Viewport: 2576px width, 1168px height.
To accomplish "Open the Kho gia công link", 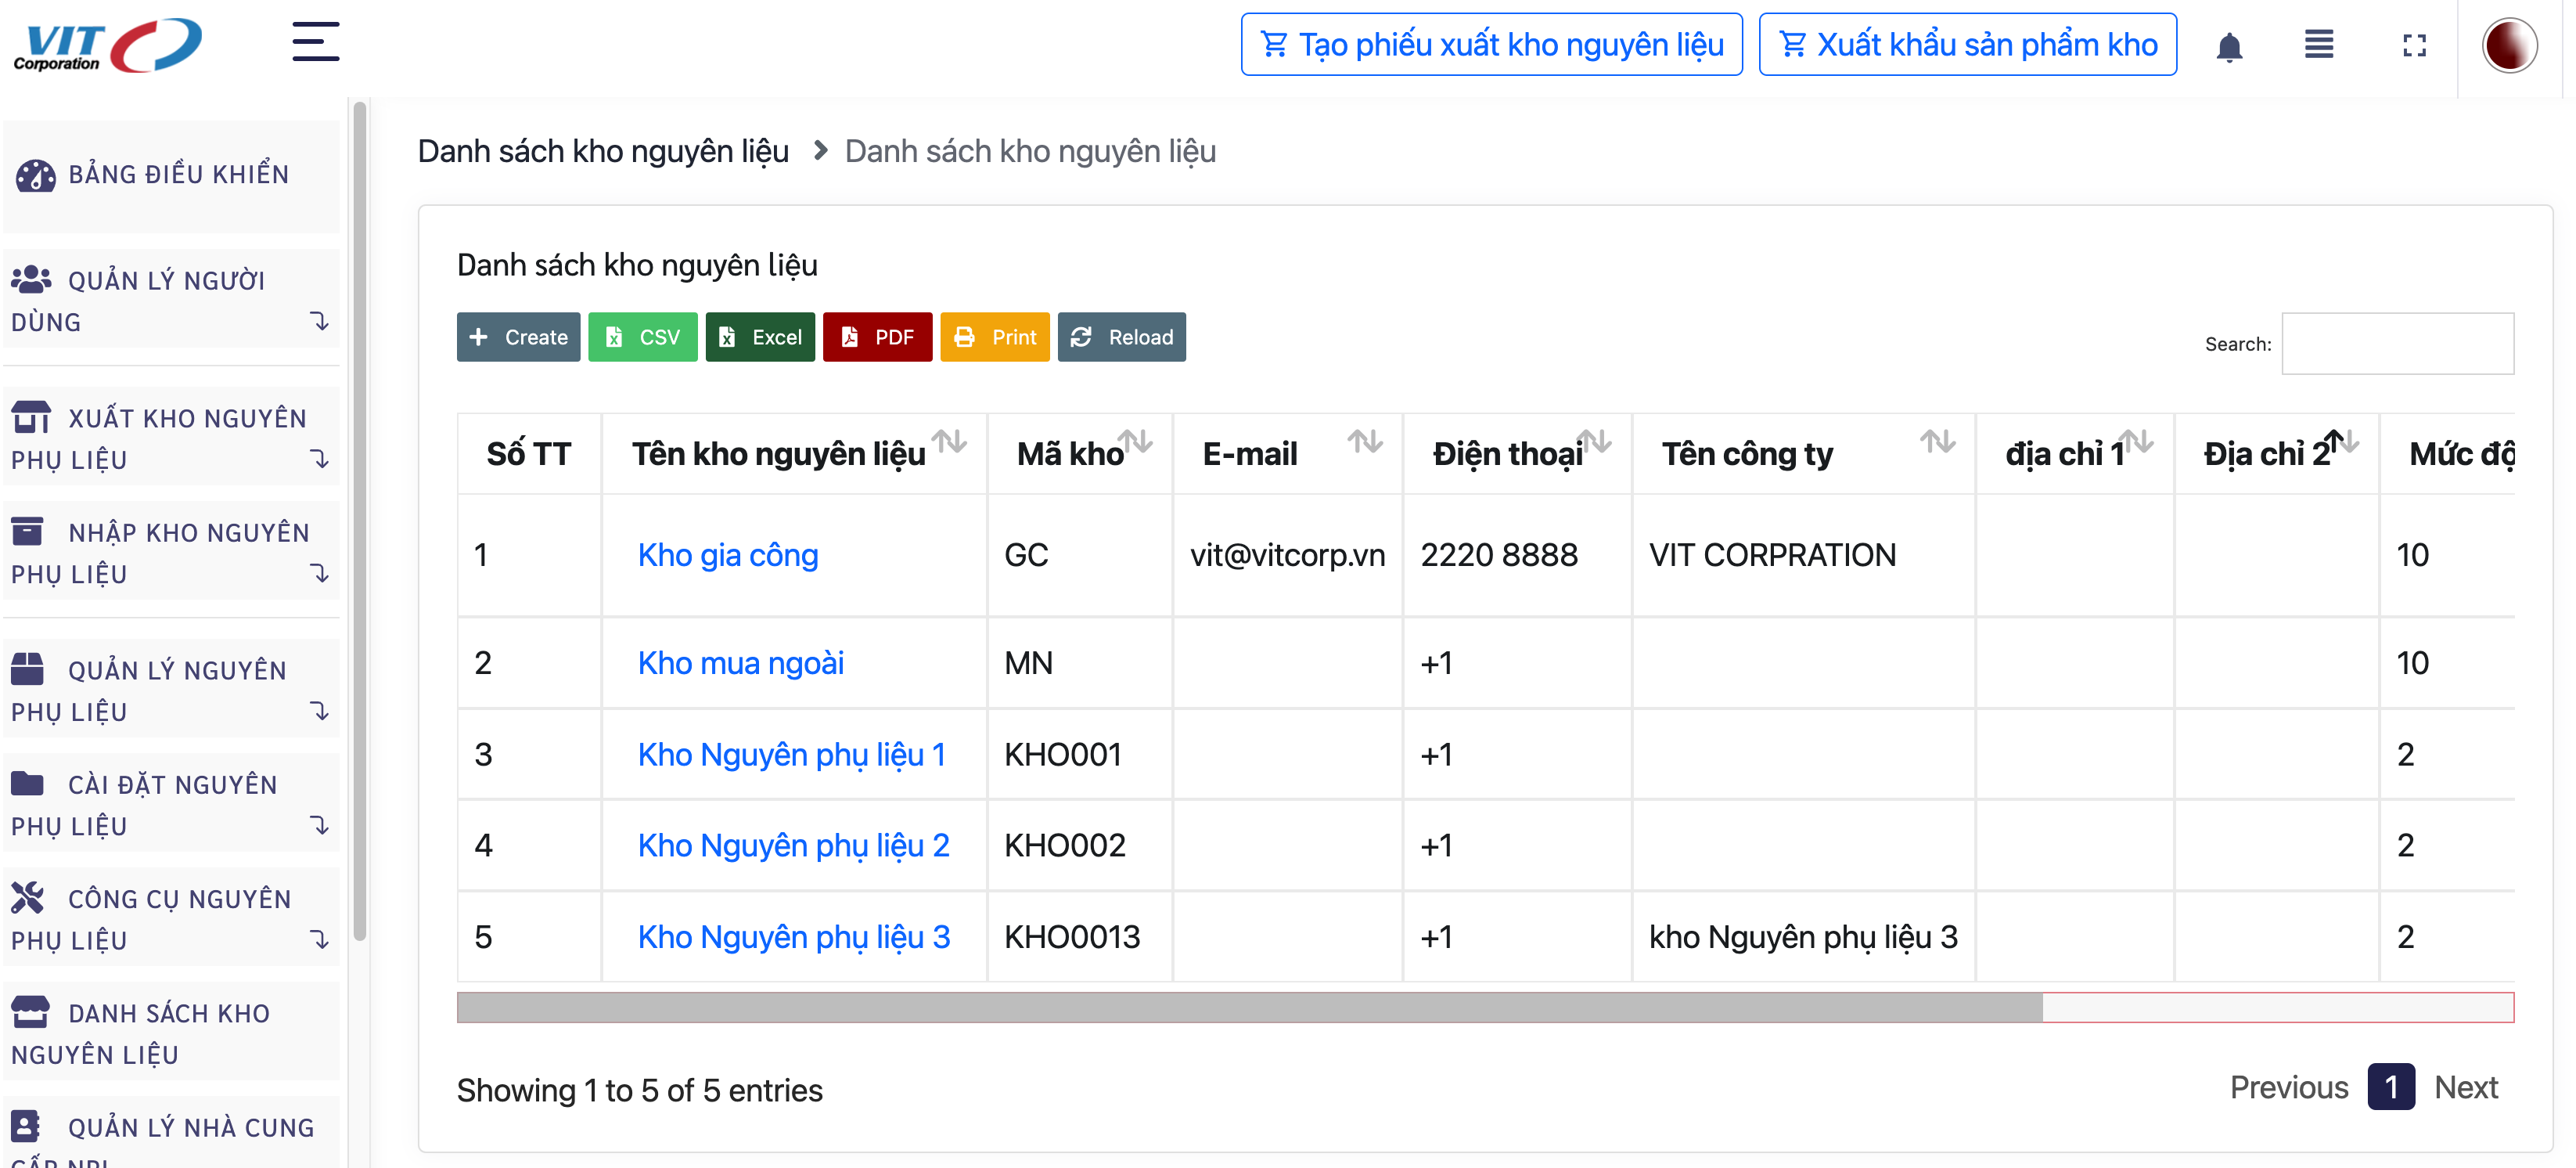I will point(727,556).
